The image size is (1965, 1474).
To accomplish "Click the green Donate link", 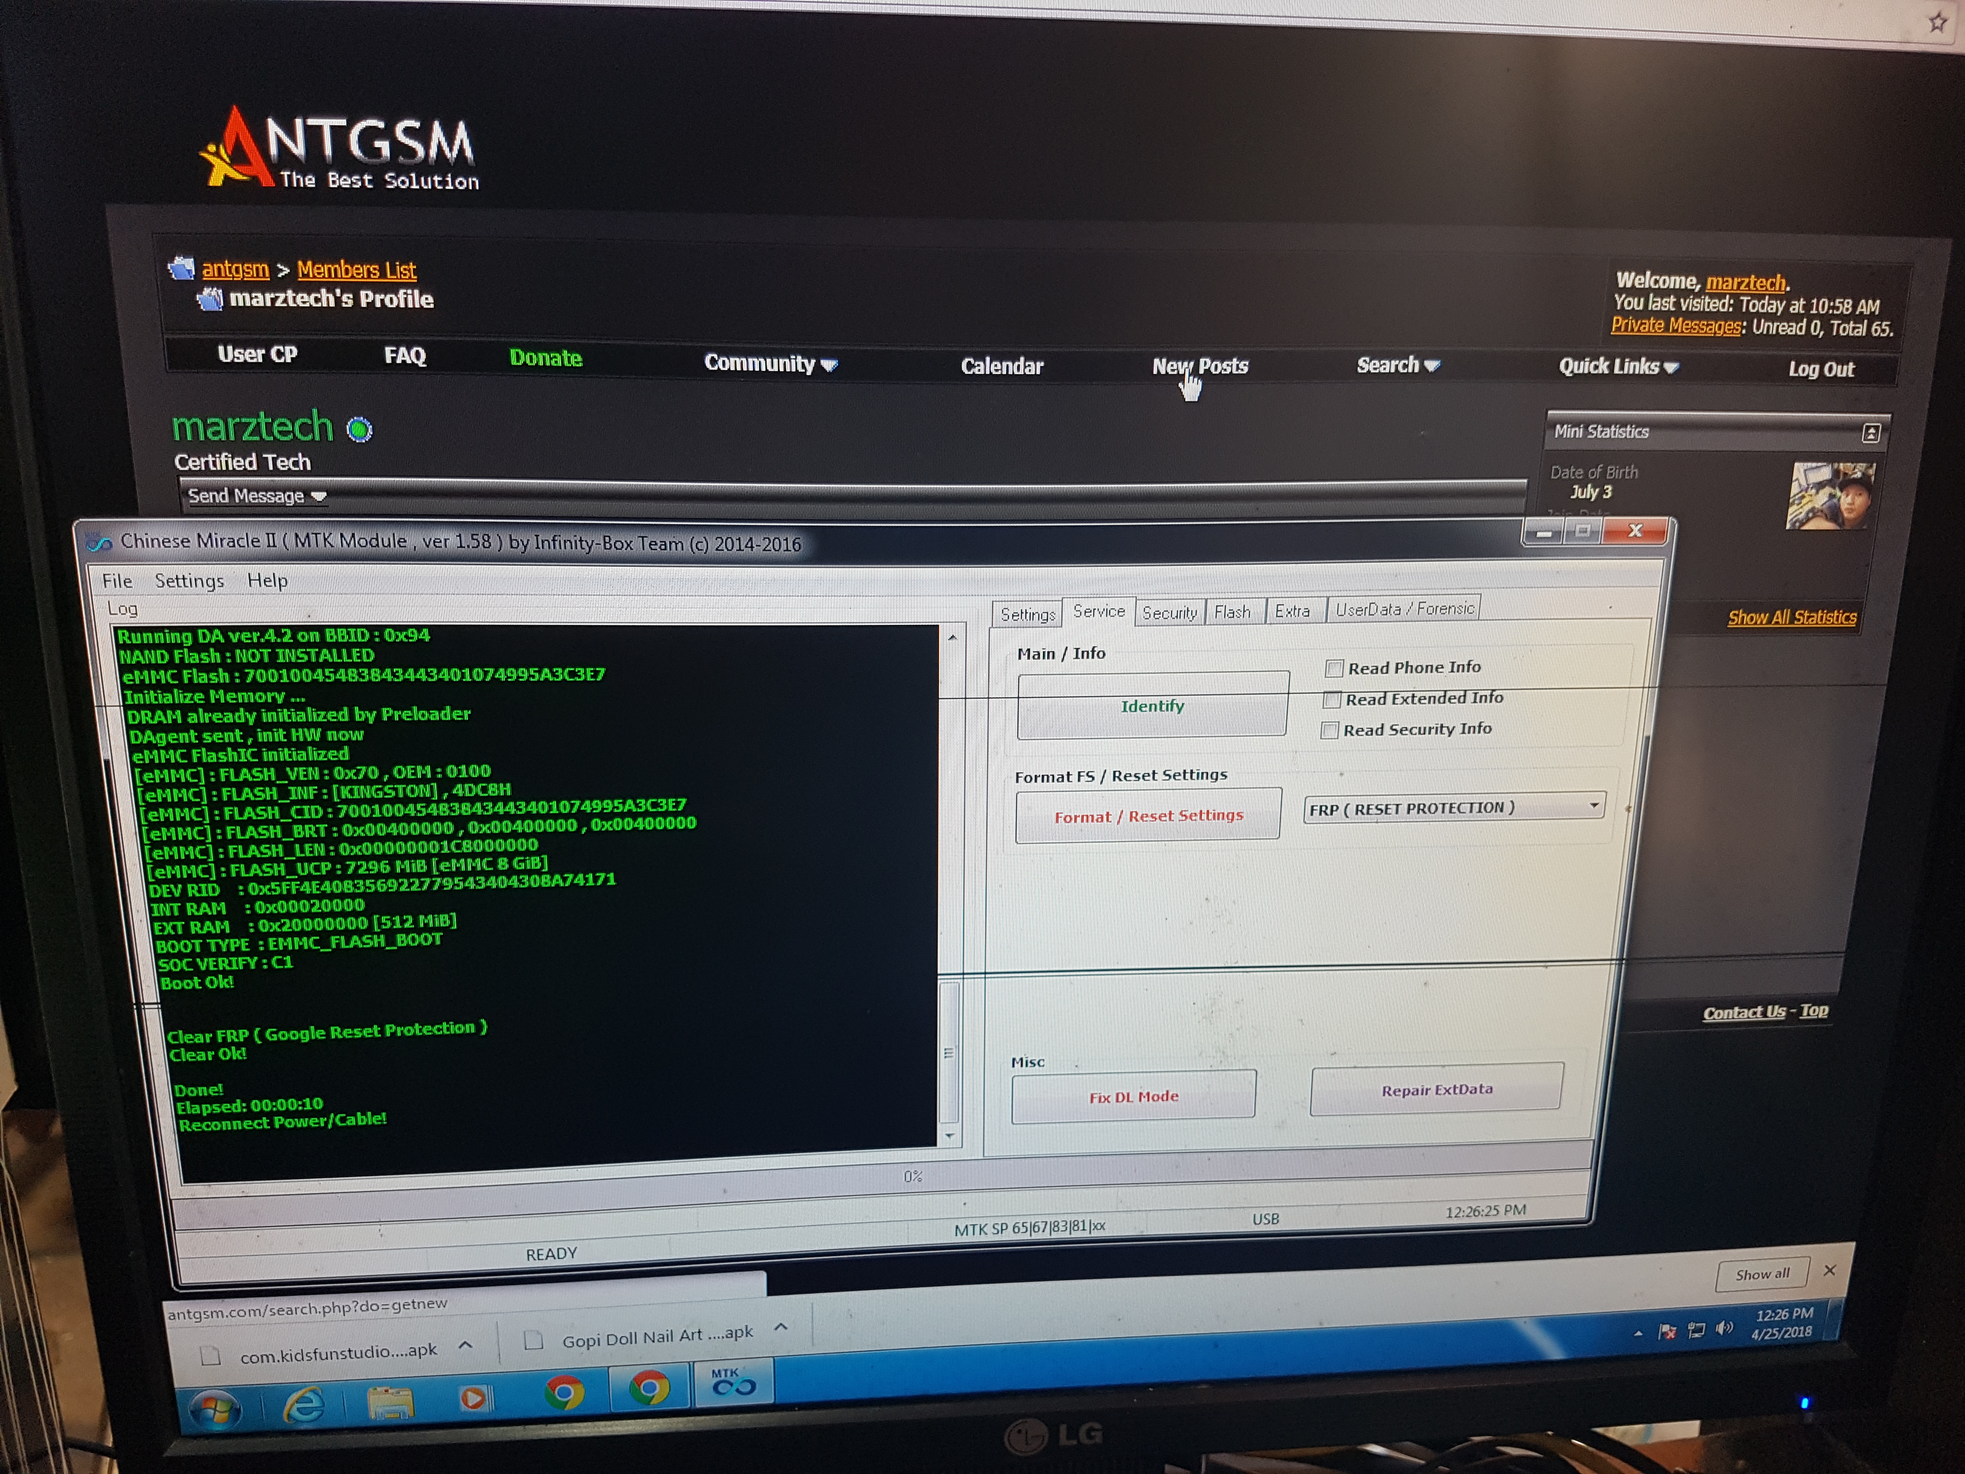I will click(x=545, y=358).
